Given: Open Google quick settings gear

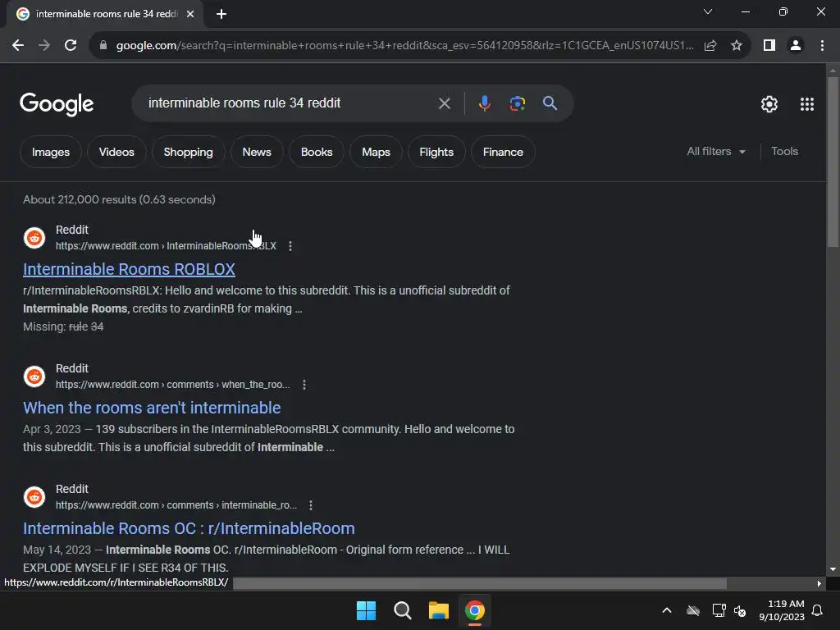Looking at the screenshot, I should pyautogui.click(x=769, y=104).
